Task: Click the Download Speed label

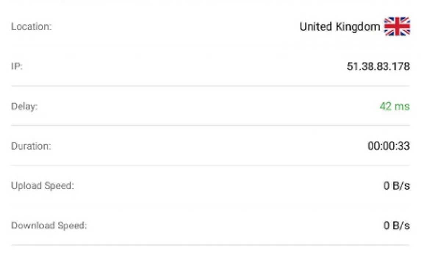Action: 49,226
